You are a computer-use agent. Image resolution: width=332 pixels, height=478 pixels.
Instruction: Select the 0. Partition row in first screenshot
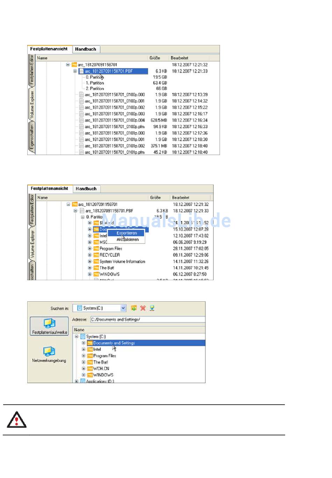(x=95, y=77)
